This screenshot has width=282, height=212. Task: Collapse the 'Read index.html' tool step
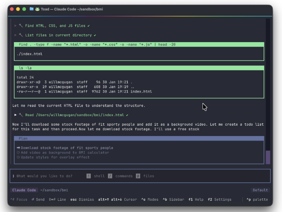click(x=15, y=115)
